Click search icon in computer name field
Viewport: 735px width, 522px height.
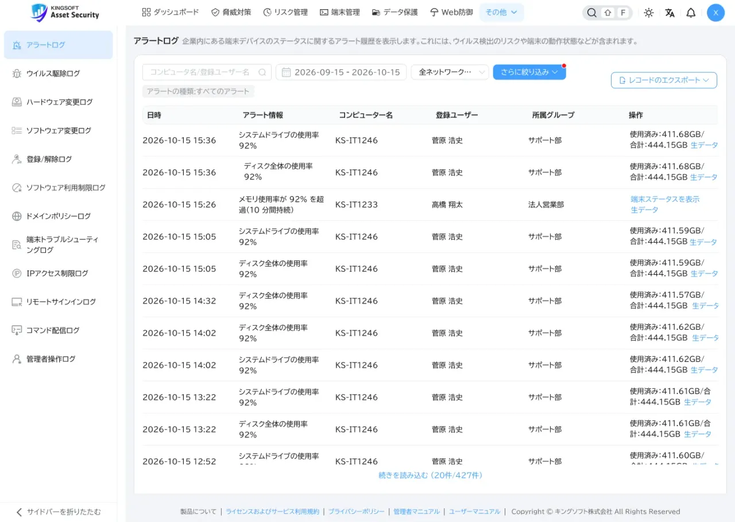coord(262,72)
